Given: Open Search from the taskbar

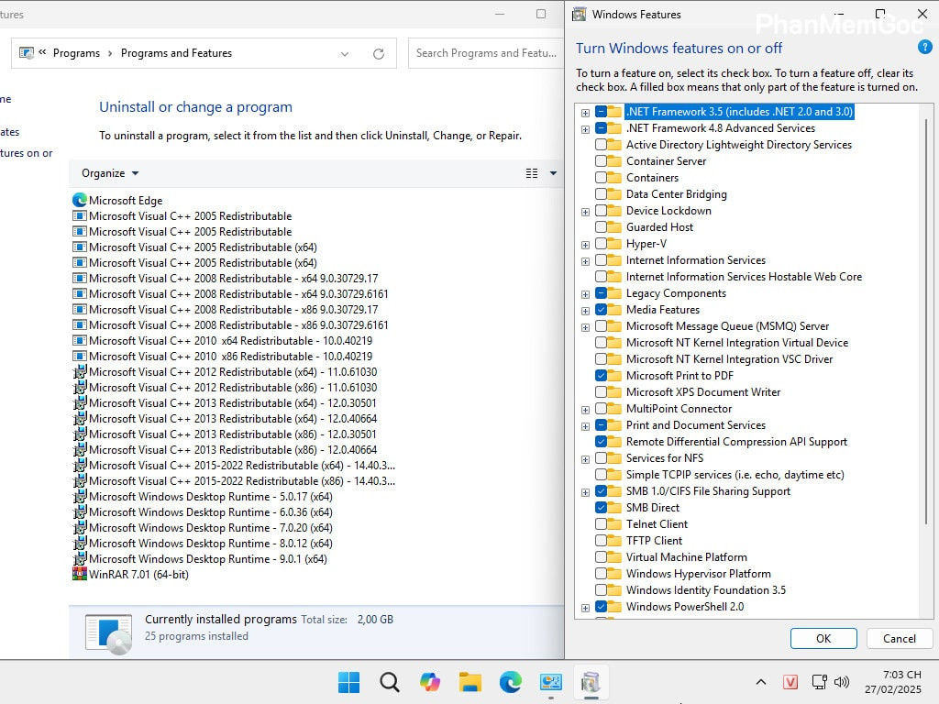Looking at the screenshot, I should click(389, 682).
